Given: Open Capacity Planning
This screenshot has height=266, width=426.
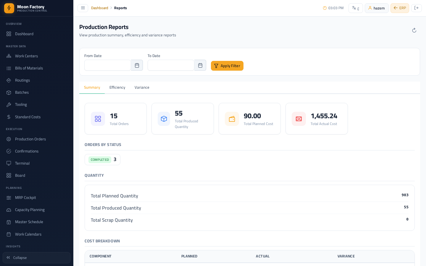Looking at the screenshot, I should pos(37,210).
